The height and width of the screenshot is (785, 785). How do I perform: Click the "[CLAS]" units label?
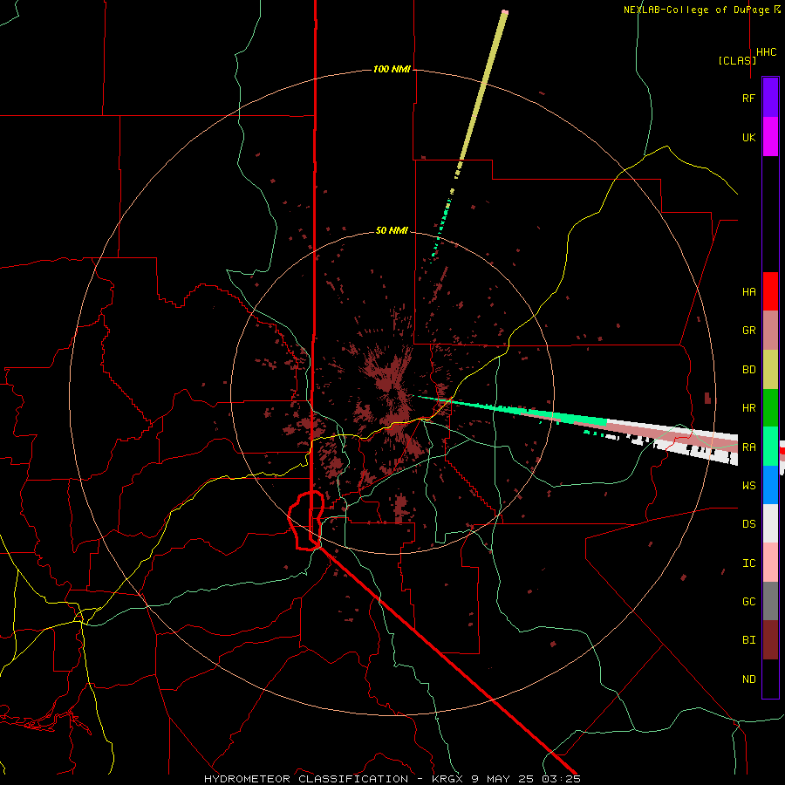point(737,60)
